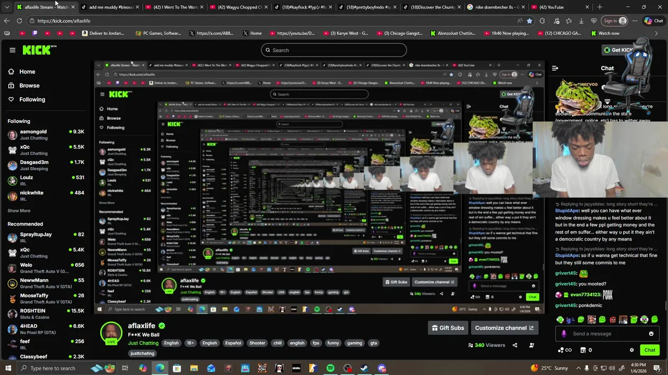Open chat settings gear
Screen dimensions: 668x375
(631, 350)
